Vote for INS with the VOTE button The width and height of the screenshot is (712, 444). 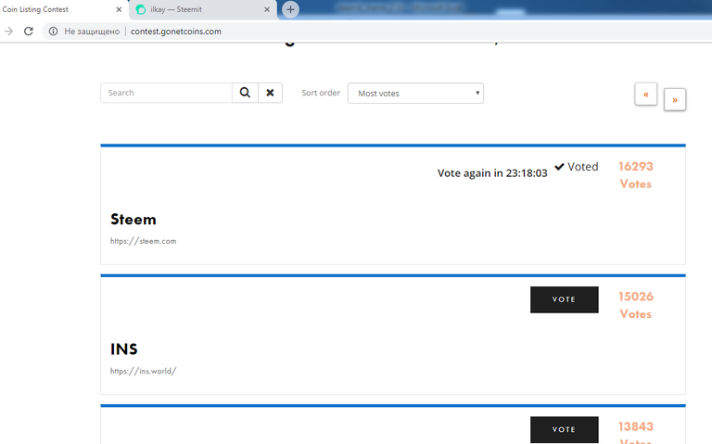[564, 299]
